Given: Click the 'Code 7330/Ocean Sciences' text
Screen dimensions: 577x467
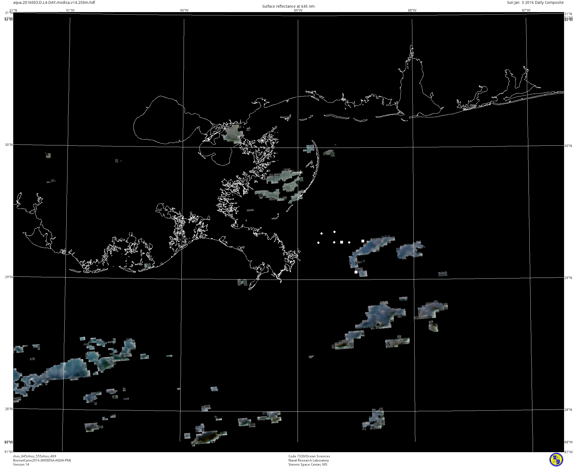Looking at the screenshot, I should tap(309, 456).
